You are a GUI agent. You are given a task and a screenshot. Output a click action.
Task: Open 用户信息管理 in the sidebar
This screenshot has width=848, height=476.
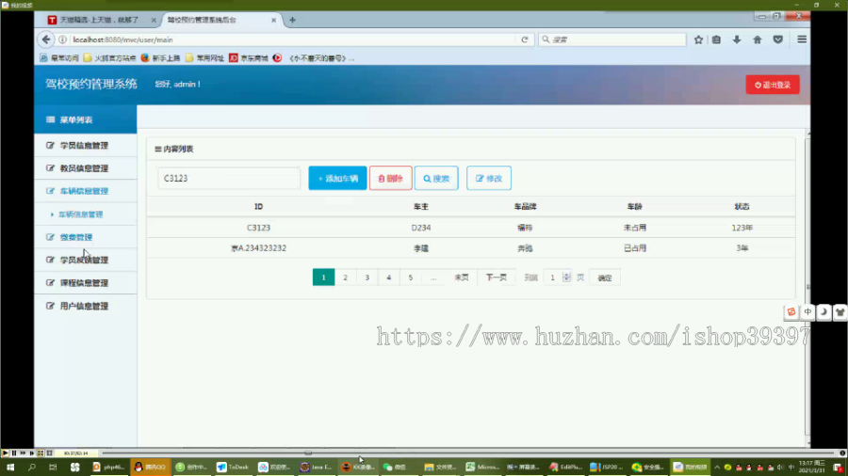click(x=86, y=306)
